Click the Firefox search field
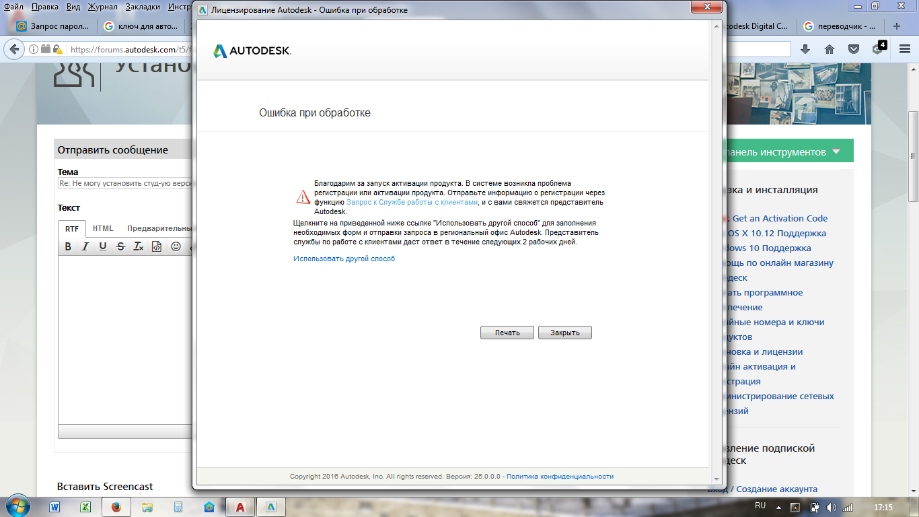Viewport: 919px width, 517px height. (x=759, y=49)
